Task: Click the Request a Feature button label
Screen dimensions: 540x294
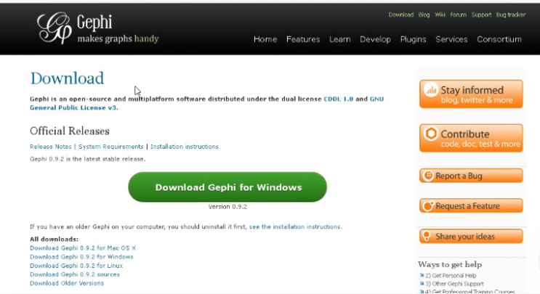Action: coord(467,206)
